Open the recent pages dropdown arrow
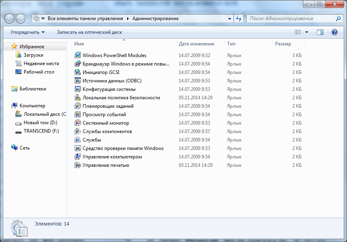Image resolution: width=347 pixels, height=242 pixels. tap(28, 18)
